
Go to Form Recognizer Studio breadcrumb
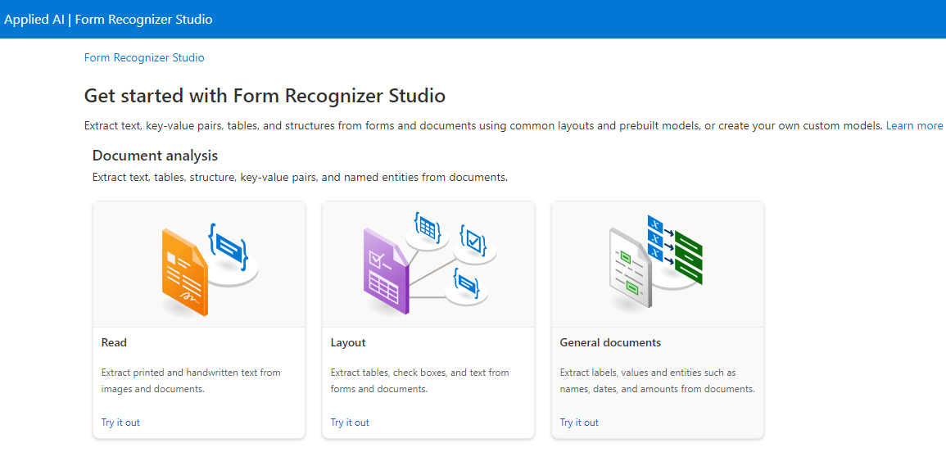(x=144, y=58)
